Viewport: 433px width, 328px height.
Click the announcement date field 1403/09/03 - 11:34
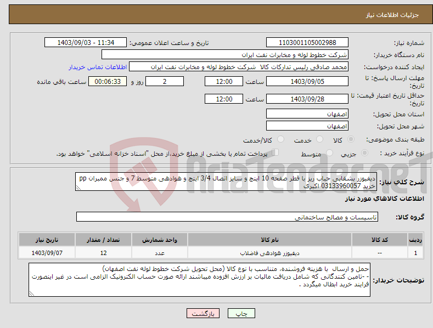[86, 43]
